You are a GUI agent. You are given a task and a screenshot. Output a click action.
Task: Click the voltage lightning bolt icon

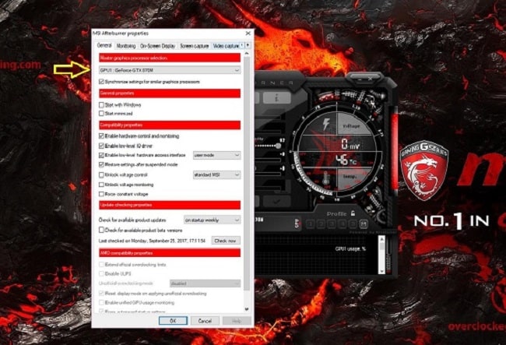pyautogui.click(x=326, y=125)
